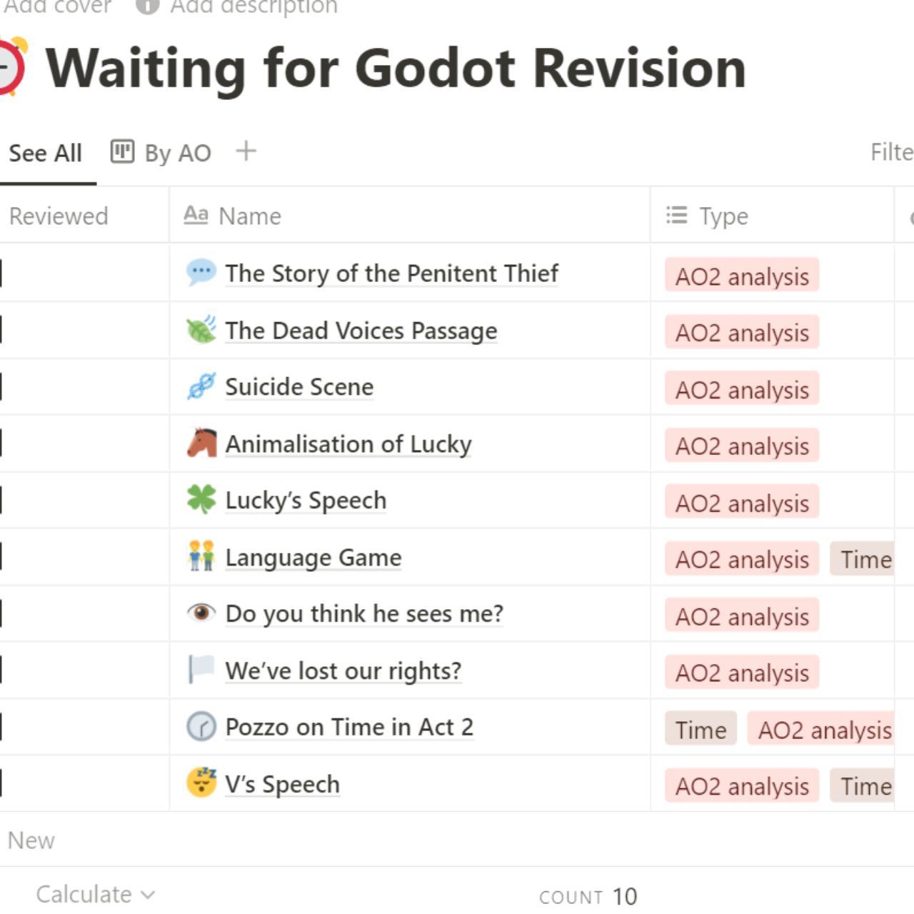Click the horse icon beside Animalisation of Lucky

pyautogui.click(x=201, y=443)
